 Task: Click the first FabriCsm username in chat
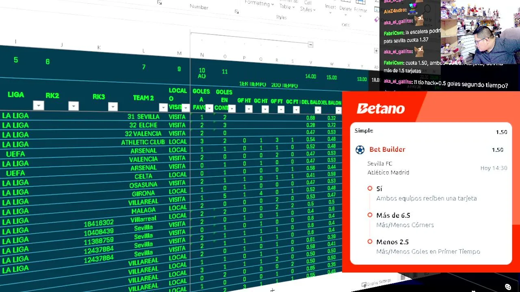coord(393,32)
